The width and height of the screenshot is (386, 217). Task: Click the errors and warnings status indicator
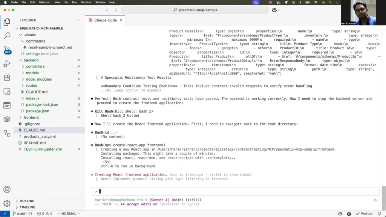(x=43, y=213)
